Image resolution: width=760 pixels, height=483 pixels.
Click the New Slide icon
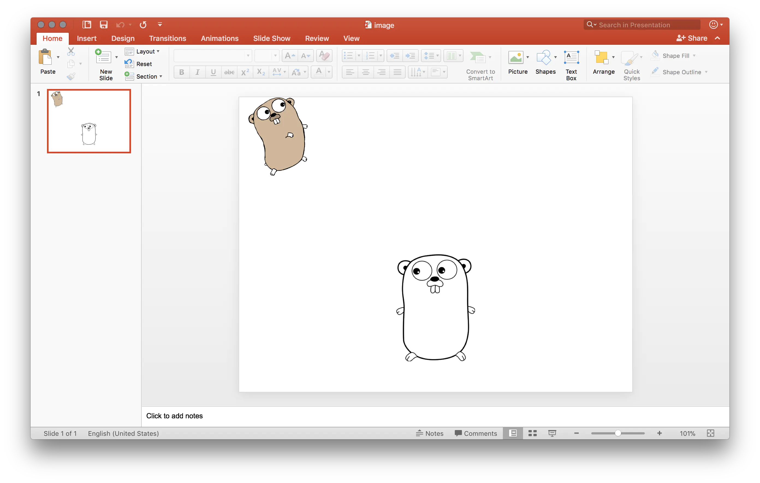pos(103,57)
